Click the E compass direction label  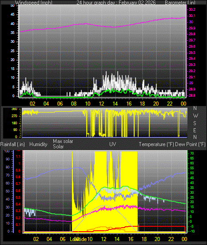click(195, 131)
